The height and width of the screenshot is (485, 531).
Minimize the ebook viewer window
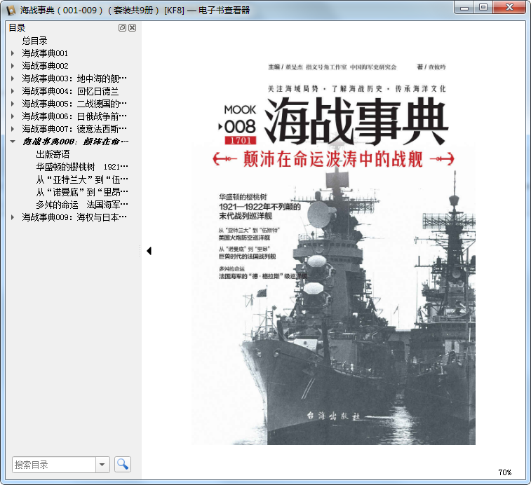tap(464, 8)
